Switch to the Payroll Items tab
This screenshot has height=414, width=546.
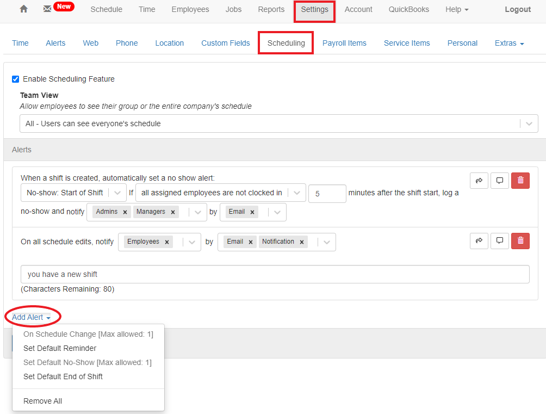tap(344, 43)
